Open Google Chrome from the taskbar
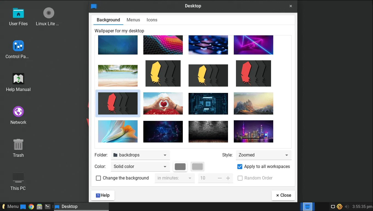The image size is (373, 211). tap(31, 206)
